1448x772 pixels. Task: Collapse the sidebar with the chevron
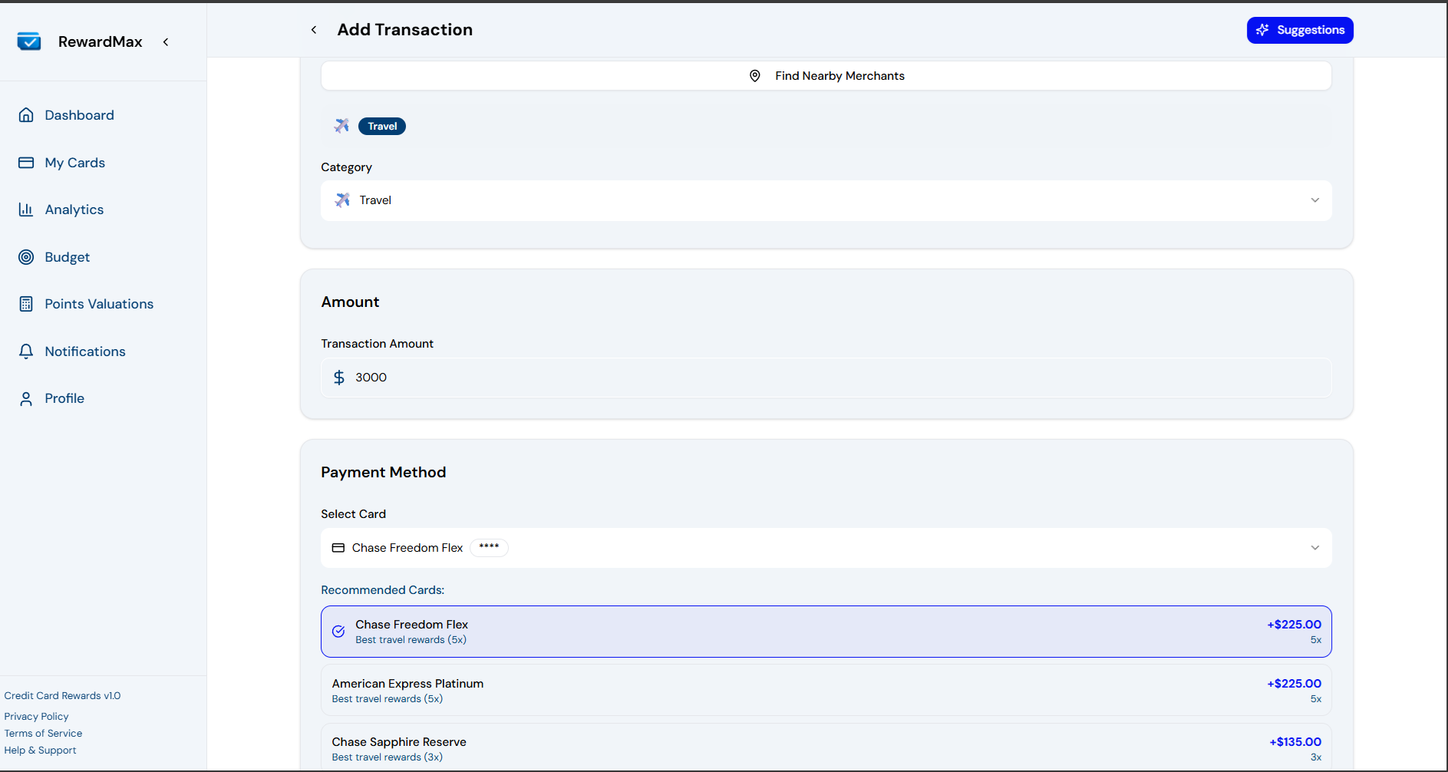[166, 42]
